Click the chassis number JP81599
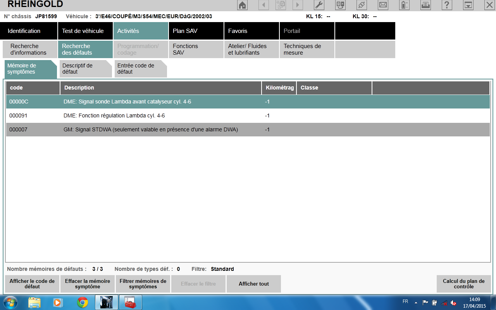 click(46, 17)
